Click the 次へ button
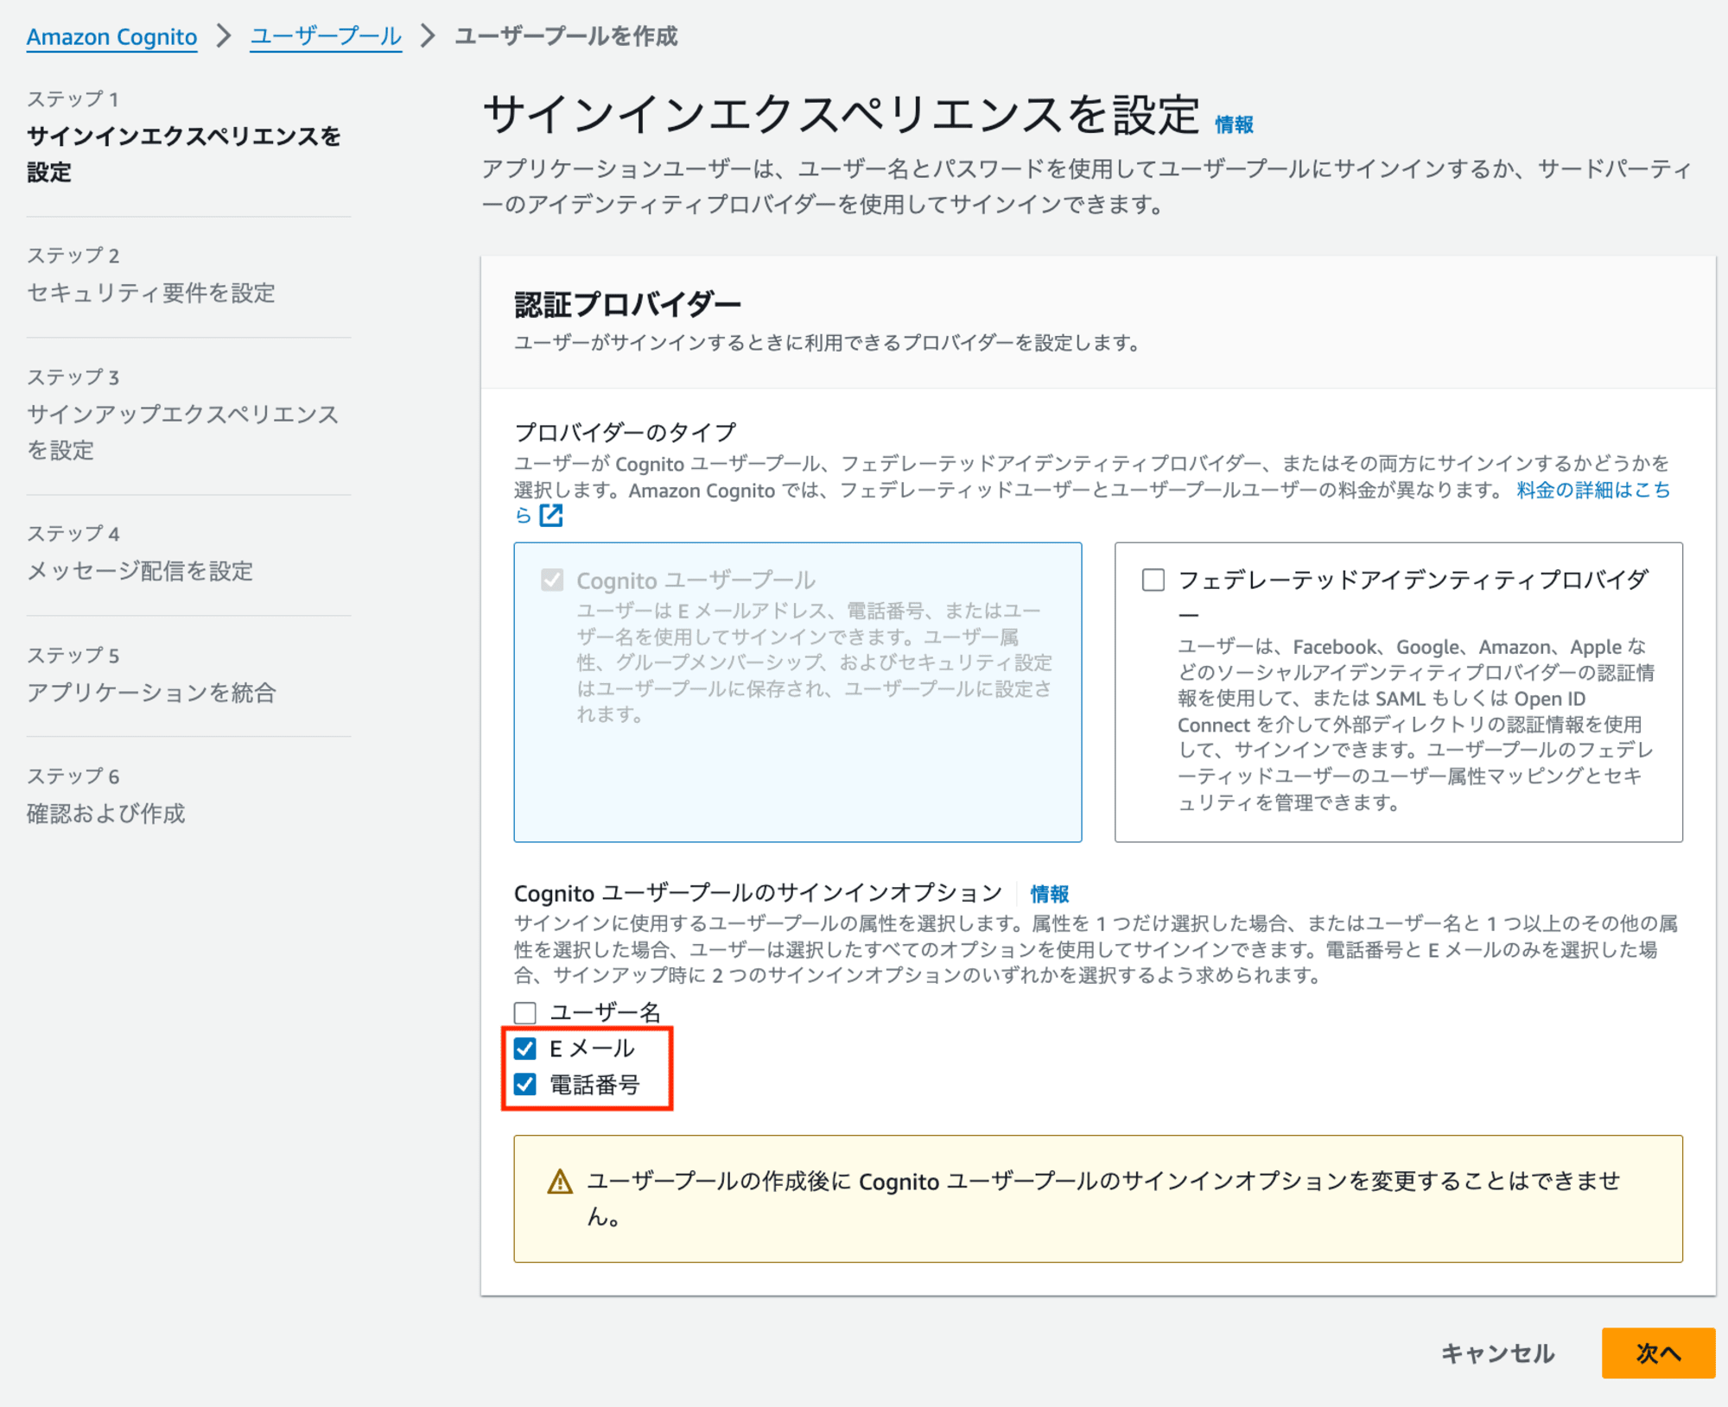The width and height of the screenshot is (1728, 1407). coord(1658,1353)
